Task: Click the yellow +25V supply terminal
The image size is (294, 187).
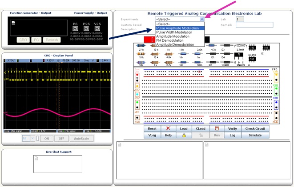Action: (x=137, y=86)
